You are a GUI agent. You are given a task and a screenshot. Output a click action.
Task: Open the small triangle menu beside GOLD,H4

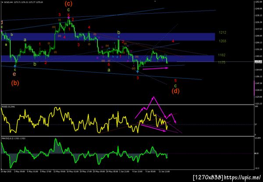[2, 2]
